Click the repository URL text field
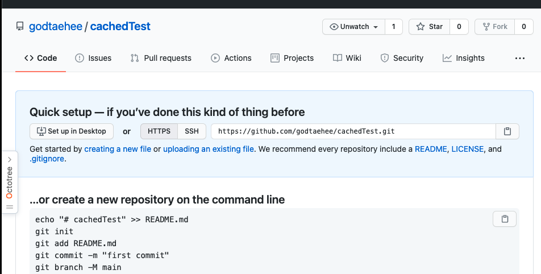541x274 pixels. (x=352, y=131)
